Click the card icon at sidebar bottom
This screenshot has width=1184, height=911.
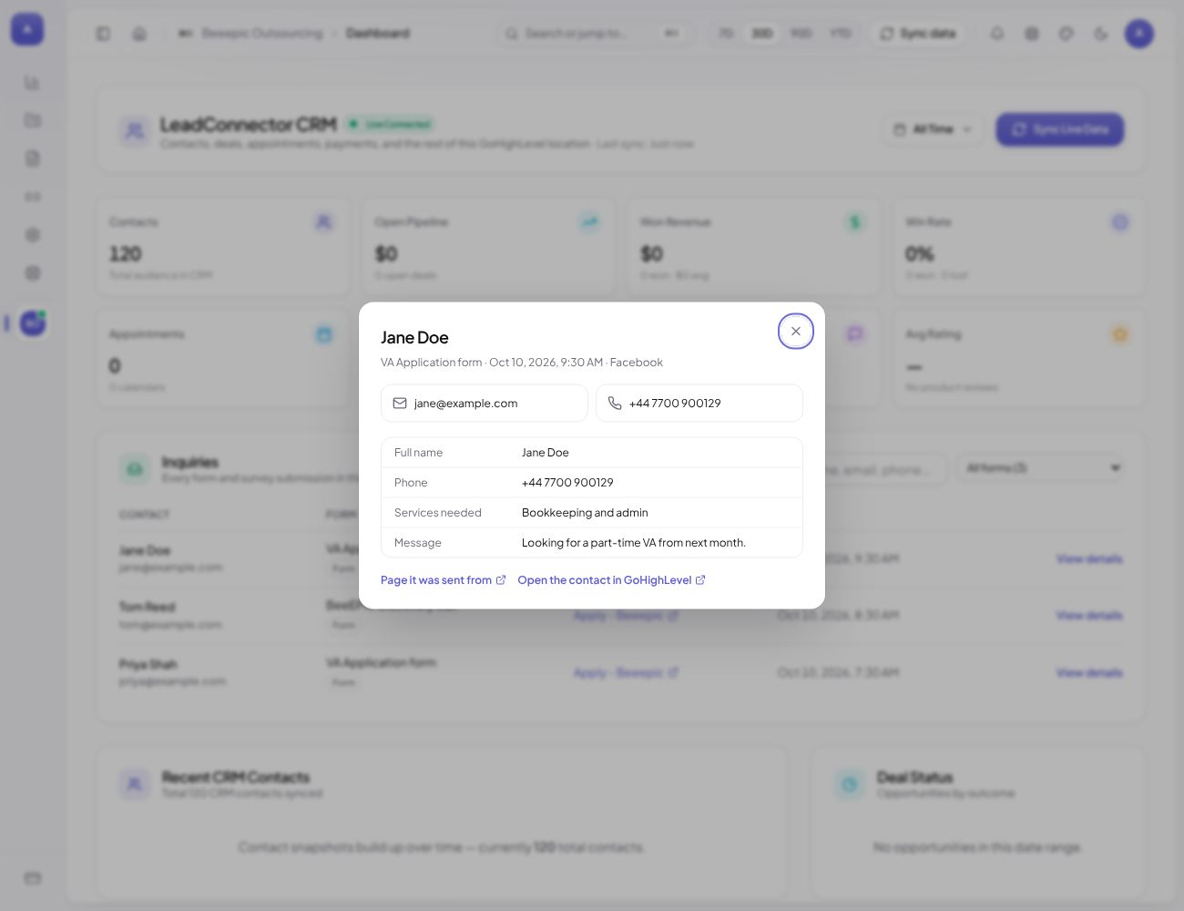pos(33,878)
